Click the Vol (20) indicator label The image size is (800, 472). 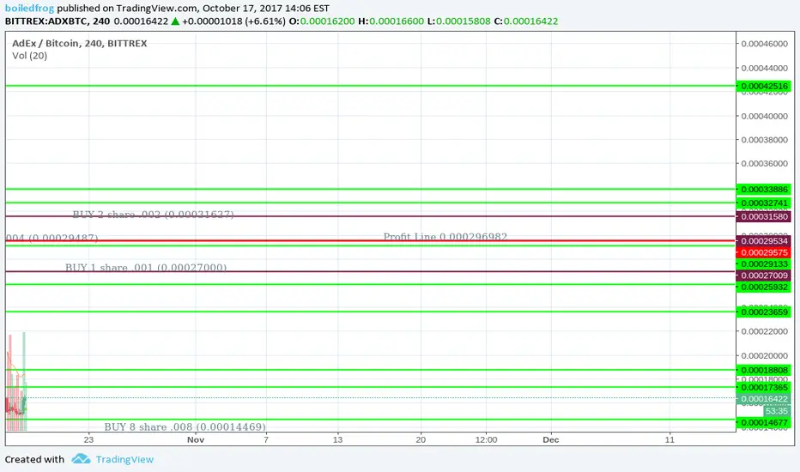(x=29, y=56)
